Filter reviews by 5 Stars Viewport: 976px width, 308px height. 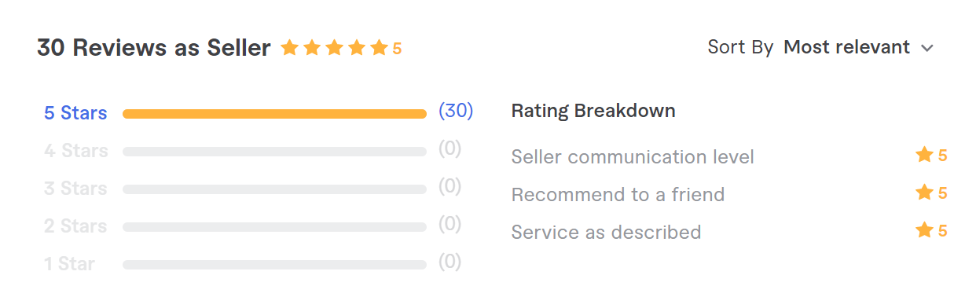tap(75, 113)
